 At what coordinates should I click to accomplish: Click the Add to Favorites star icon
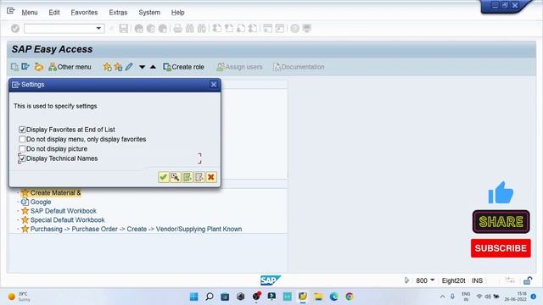(107, 67)
